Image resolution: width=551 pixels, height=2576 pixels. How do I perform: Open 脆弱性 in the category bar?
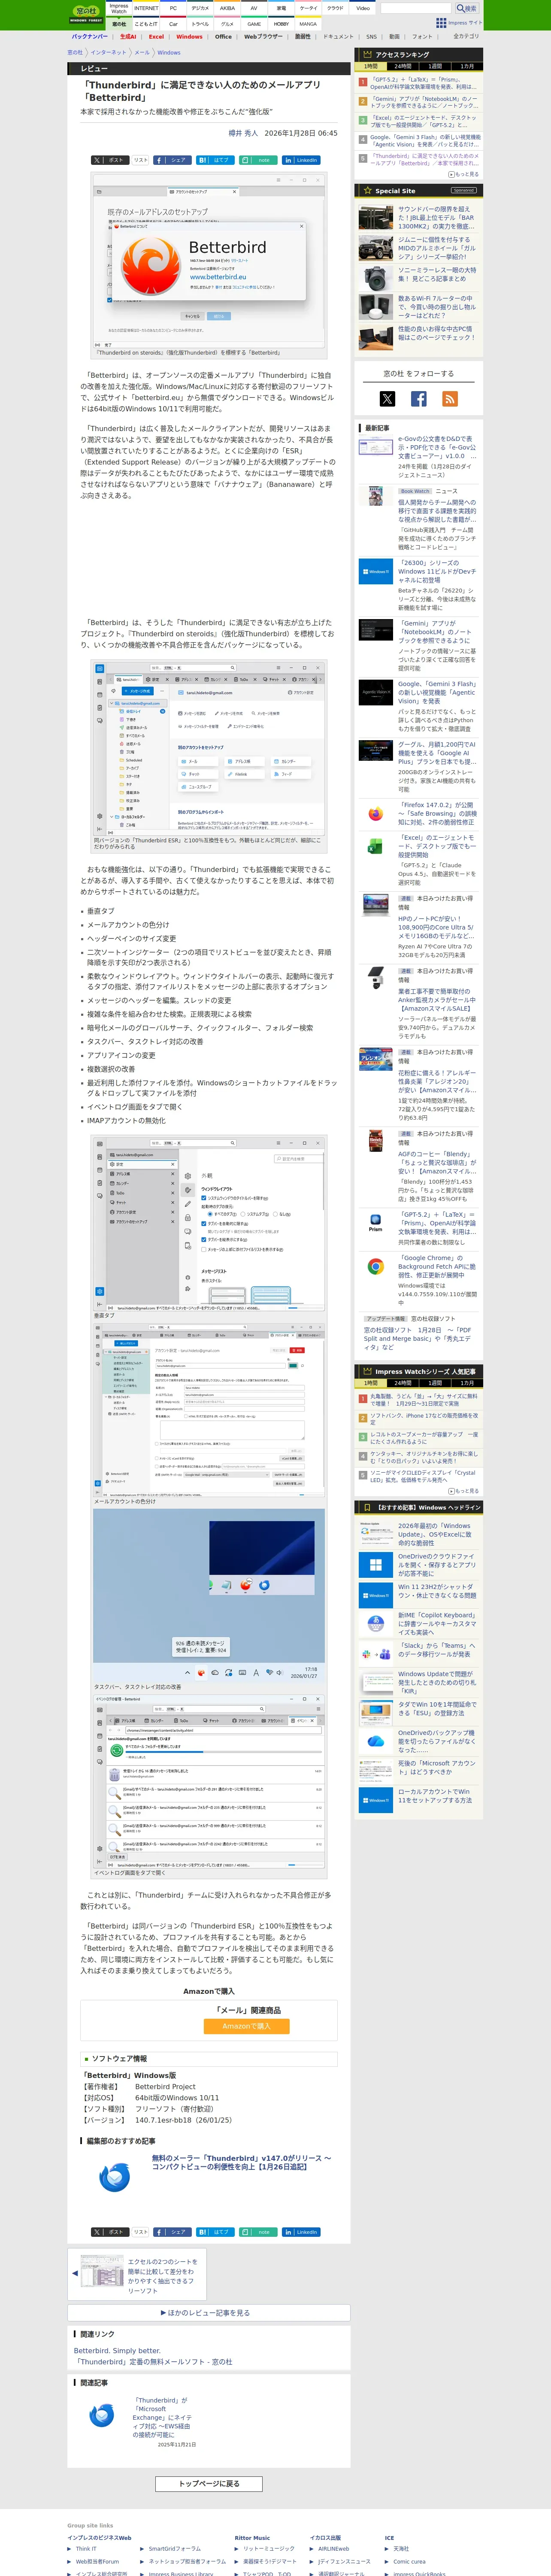(302, 37)
